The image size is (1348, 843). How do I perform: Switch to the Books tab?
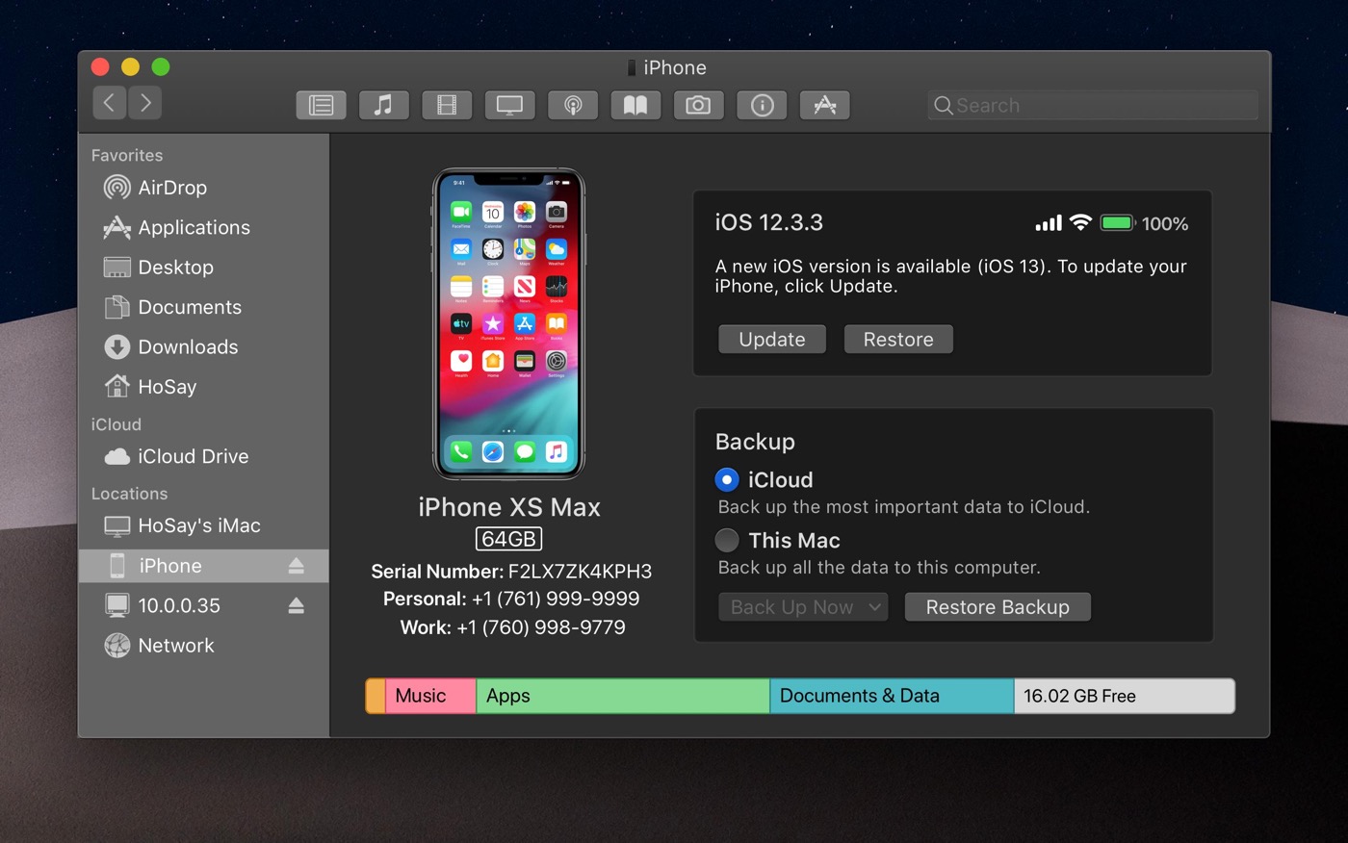pyautogui.click(x=635, y=105)
